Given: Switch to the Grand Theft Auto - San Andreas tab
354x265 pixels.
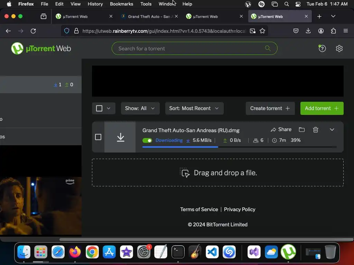Looking at the screenshot, I should click(x=149, y=17).
